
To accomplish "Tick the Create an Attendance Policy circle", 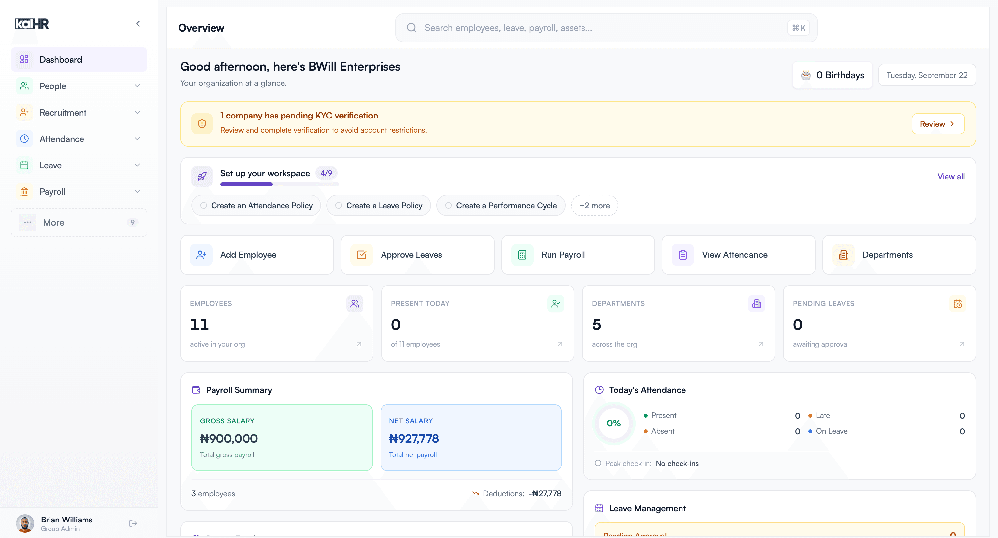I will point(203,205).
